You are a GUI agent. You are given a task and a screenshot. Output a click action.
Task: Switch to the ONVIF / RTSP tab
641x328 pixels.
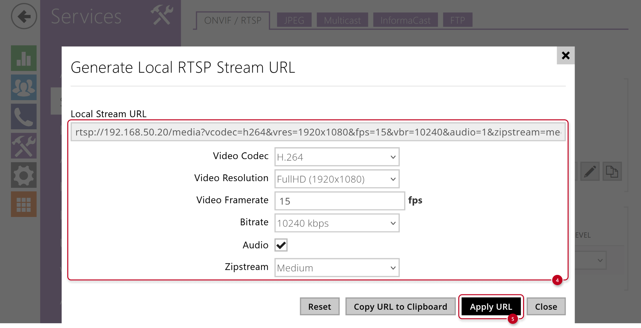233,20
